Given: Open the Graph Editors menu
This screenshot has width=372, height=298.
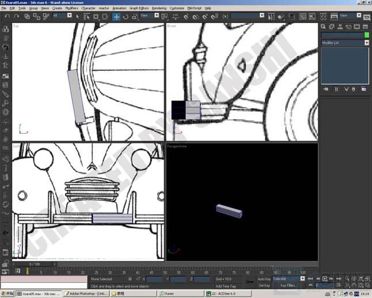Looking at the screenshot, I should (139, 8).
